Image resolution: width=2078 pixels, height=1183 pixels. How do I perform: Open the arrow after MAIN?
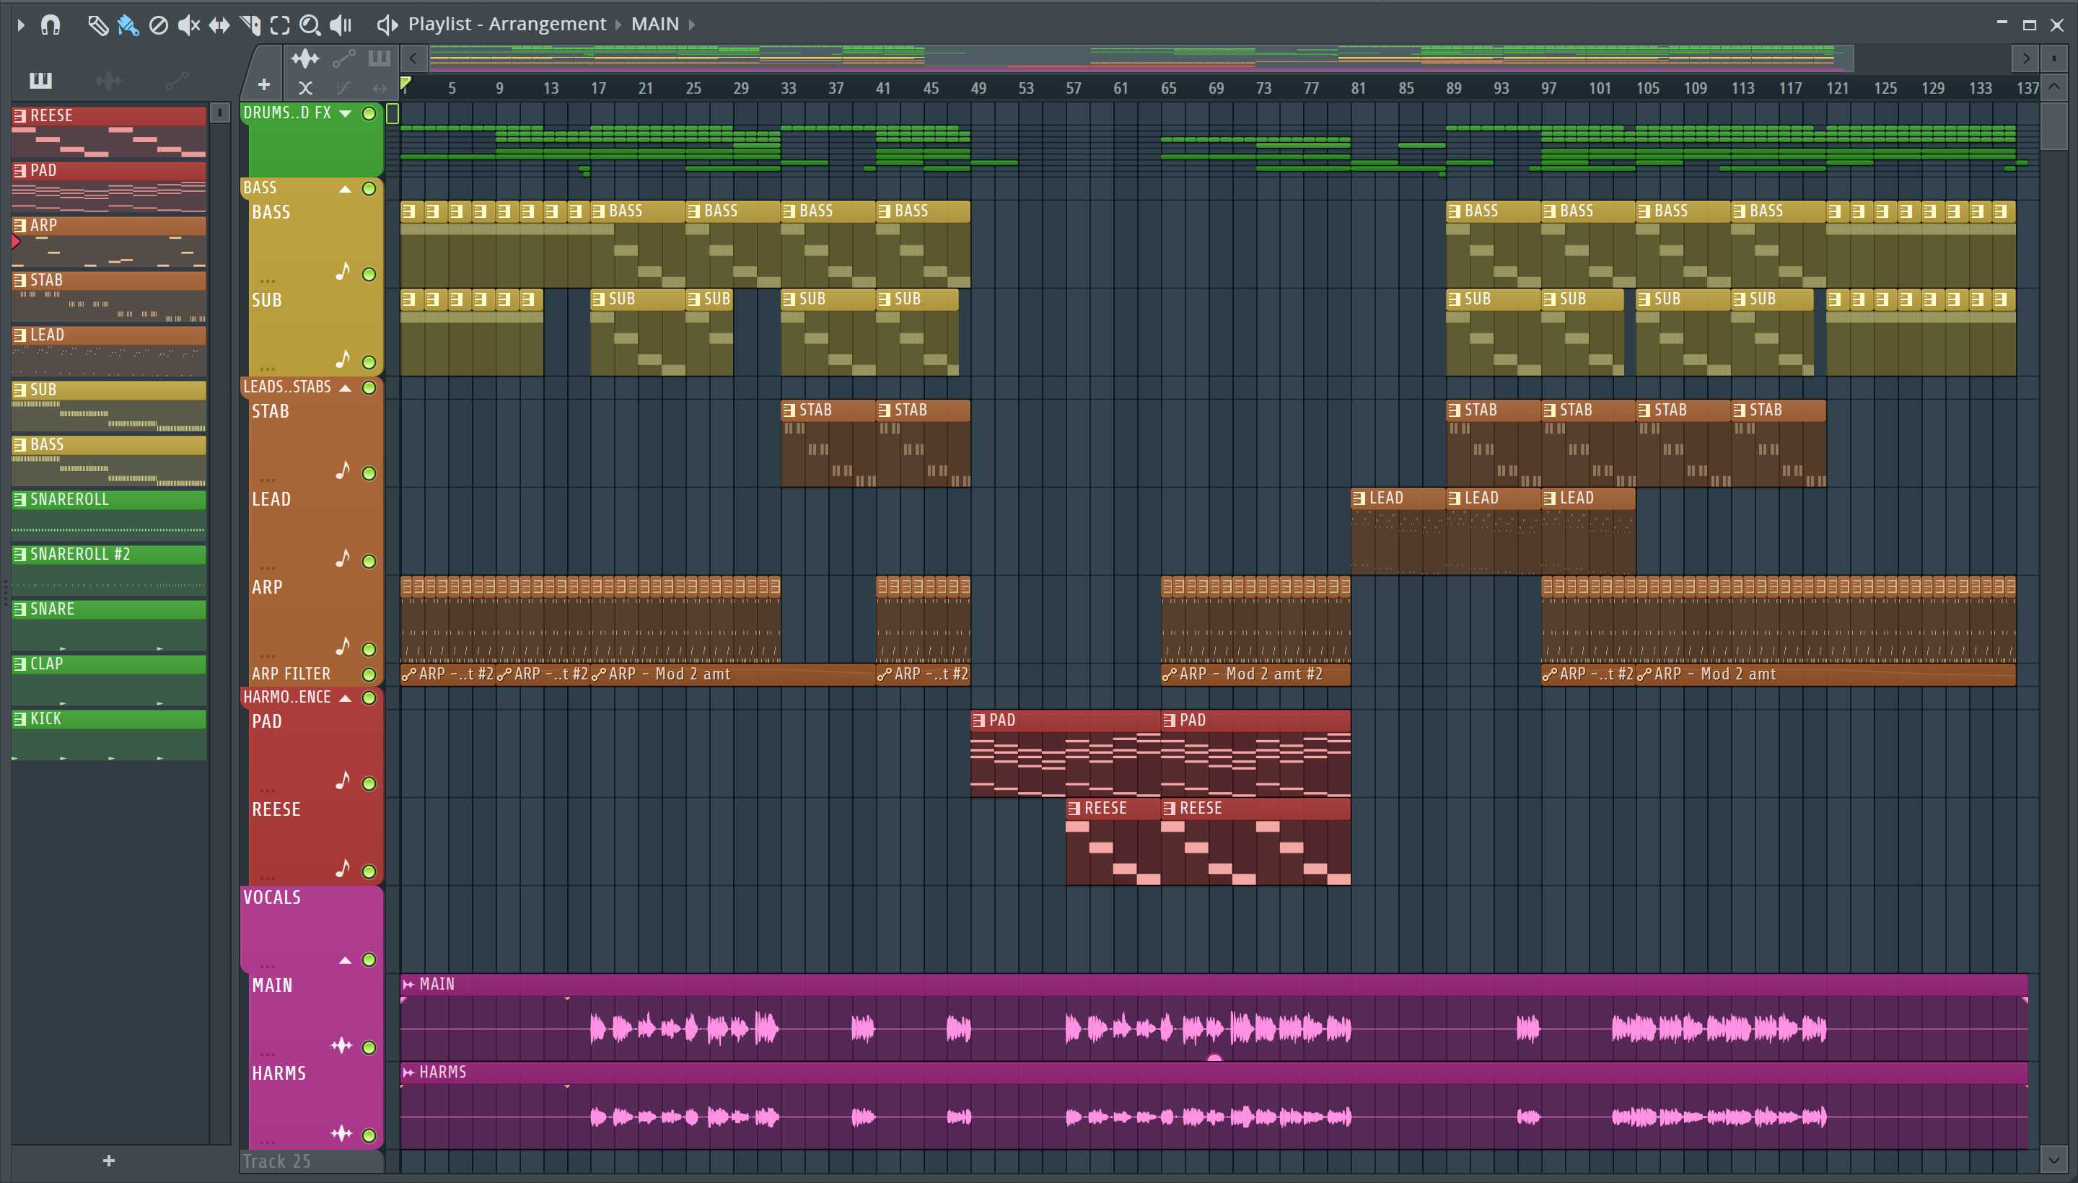pyautogui.click(x=693, y=25)
